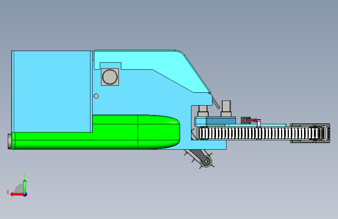Select the large light-blue box on left

52,92
